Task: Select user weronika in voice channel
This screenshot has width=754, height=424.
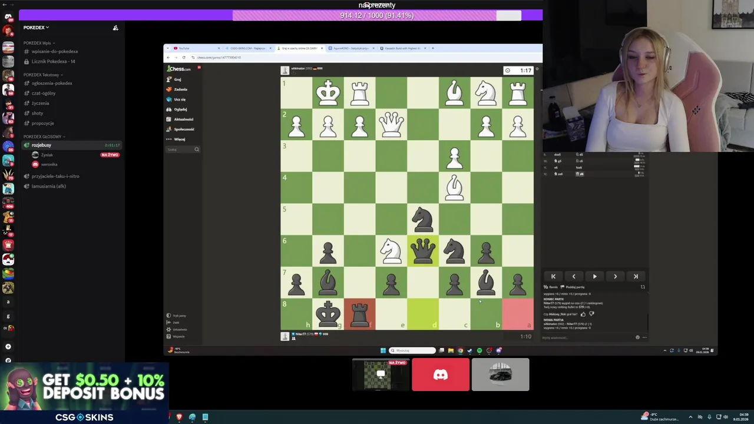Action: [49, 164]
